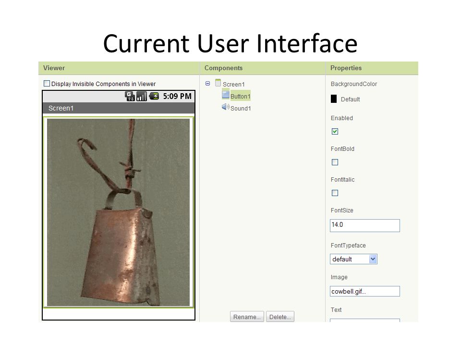Select Sound1 in the Components tree
Screen dimensions: 461x346
[241, 109]
